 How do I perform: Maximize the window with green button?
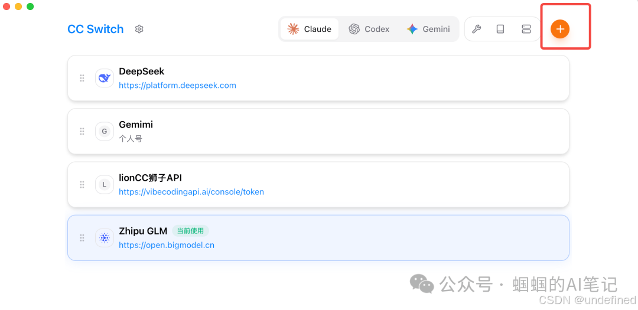pyautogui.click(x=30, y=6)
